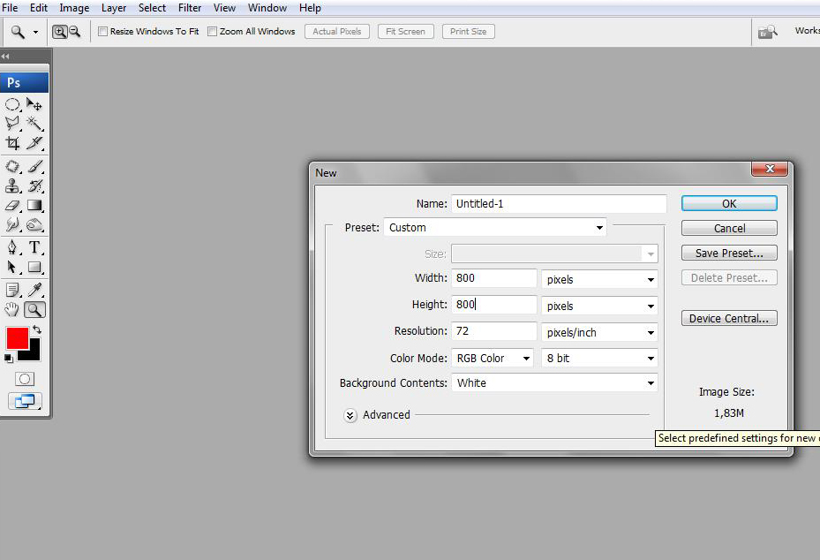Open Background Contents dropdown White
The image size is (820, 560).
coord(554,383)
